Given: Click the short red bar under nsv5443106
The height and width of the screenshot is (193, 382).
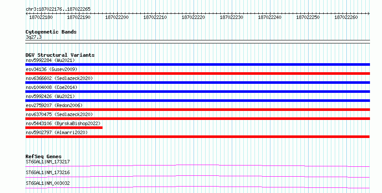Looking at the screenshot, I should 64,128.
